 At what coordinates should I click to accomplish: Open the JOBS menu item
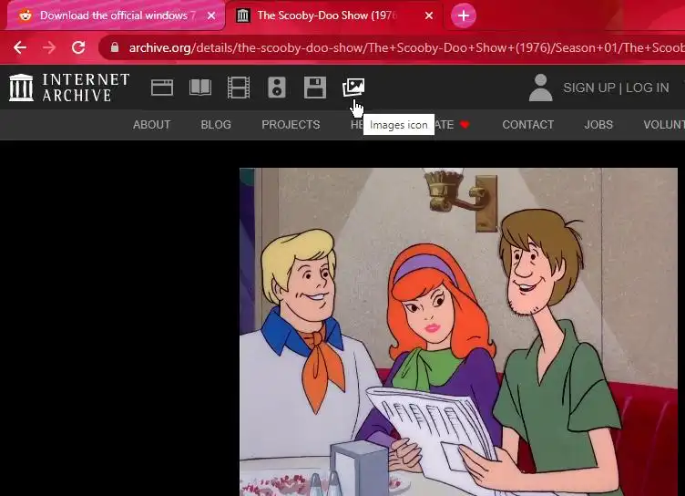click(x=598, y=125)
